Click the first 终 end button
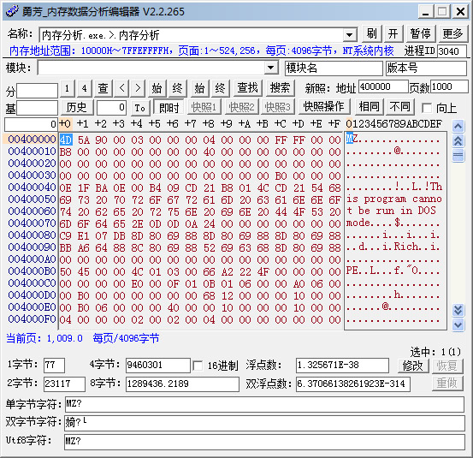473x458 pixels. tap(177, 88)
